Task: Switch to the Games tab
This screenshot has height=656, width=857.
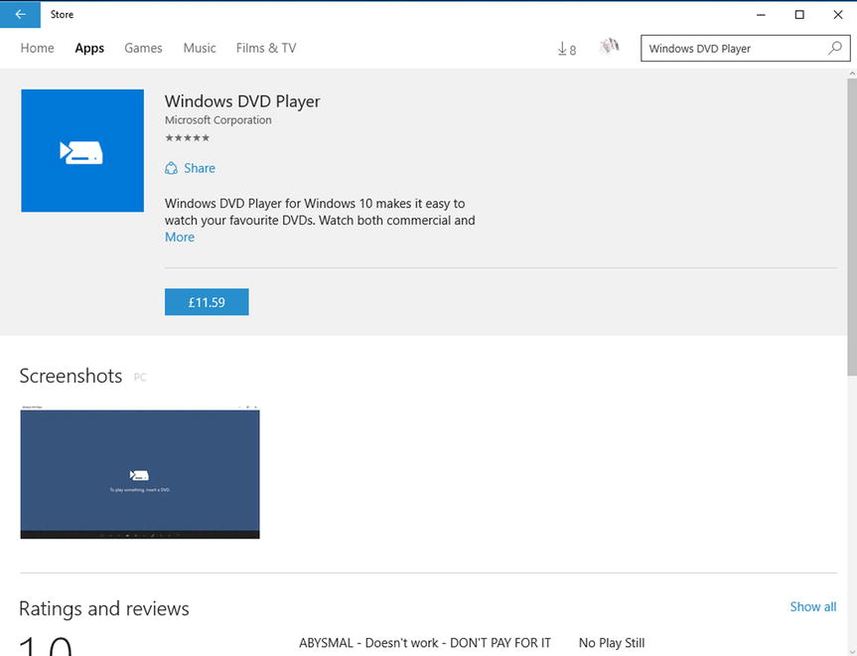Action: 143,48
